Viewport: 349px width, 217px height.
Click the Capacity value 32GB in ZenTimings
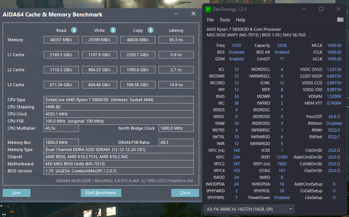point(282,45)
